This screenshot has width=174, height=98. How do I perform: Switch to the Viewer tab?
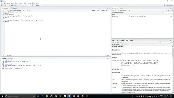[131, 40]
